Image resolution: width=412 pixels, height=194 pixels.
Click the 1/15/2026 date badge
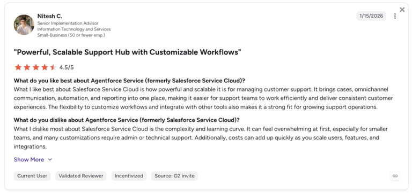click(x=371, y=16)
